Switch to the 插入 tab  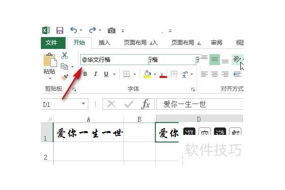(x=104, y=43)
